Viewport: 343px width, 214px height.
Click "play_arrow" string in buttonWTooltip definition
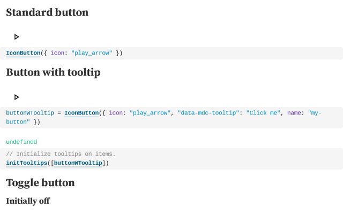tap(150, 113)
